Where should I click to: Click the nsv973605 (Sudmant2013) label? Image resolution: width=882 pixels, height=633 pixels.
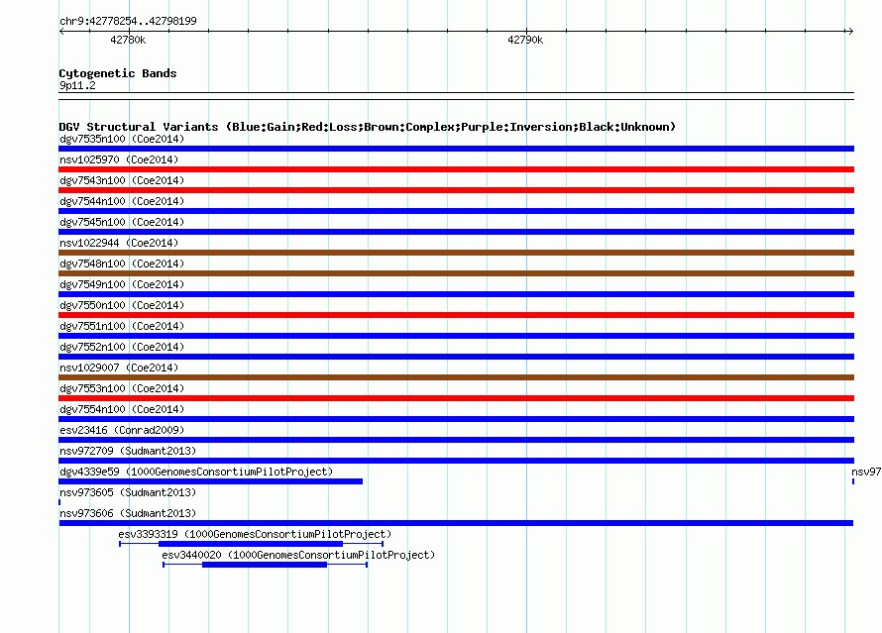pos(128,492)
